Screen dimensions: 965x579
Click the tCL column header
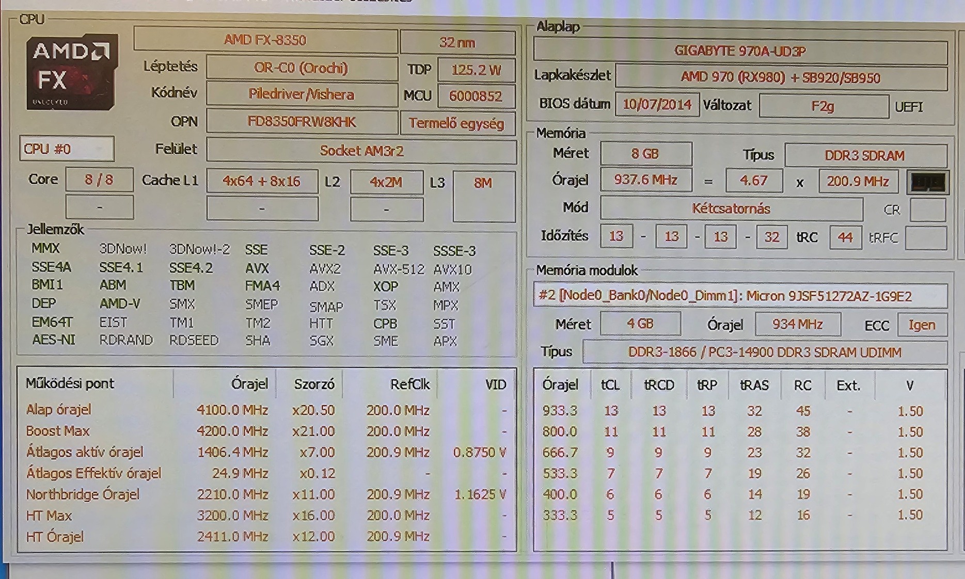pos(610,385)
